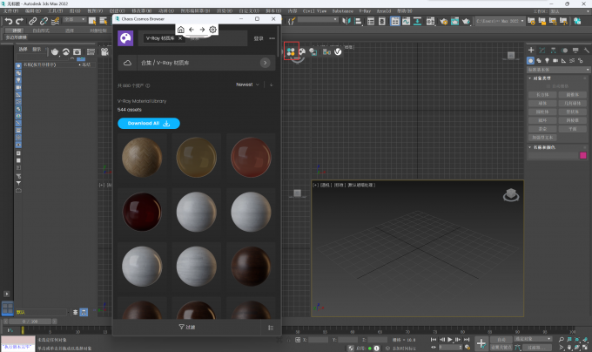Open the V-Ray menu
Viewport: 592px width, 352px height.
(x=365, y=11)
